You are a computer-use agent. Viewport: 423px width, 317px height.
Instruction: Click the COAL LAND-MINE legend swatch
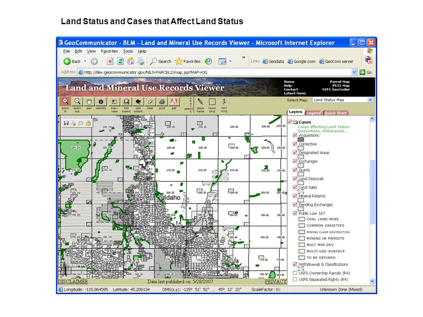[301, 219]
